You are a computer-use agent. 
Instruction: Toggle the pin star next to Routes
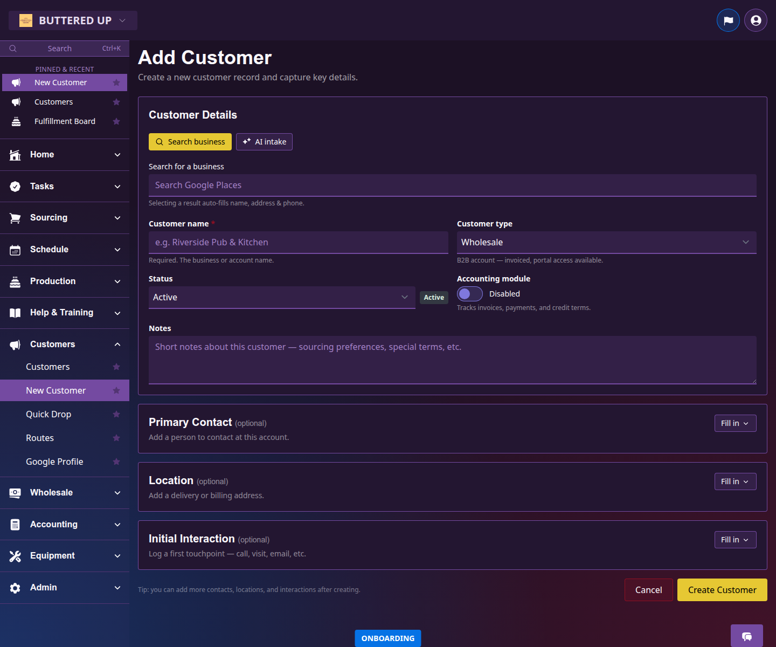point(116,438)
